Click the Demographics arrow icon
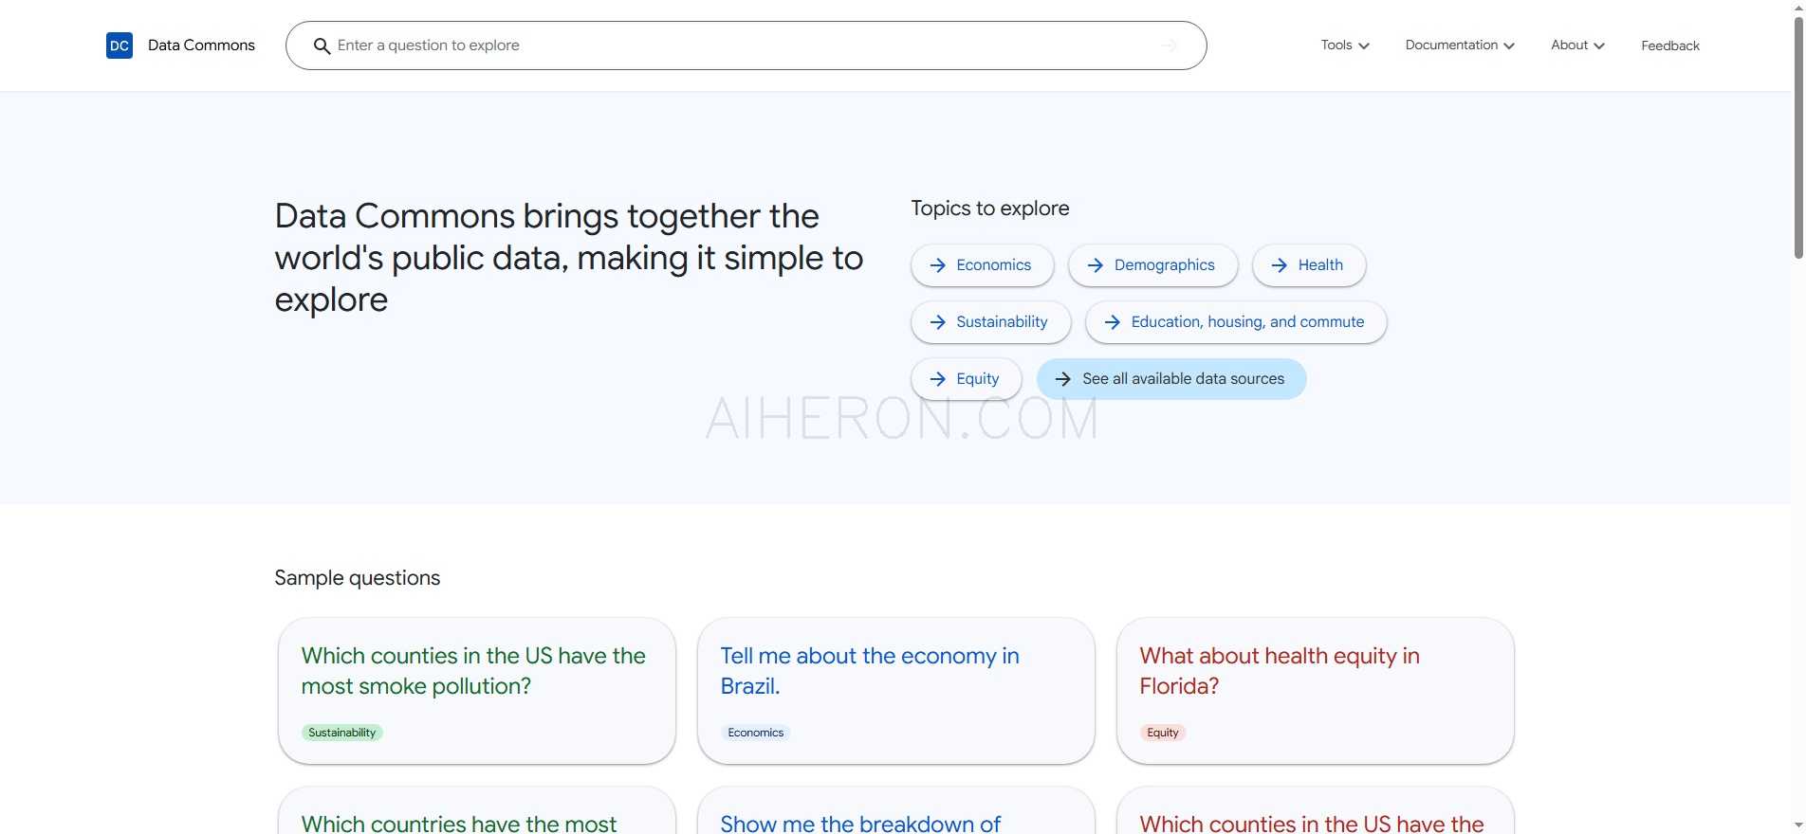This screenshot has height=834, width=1806. [x=1094, y=265]
